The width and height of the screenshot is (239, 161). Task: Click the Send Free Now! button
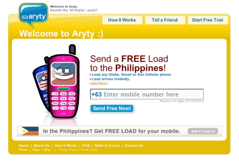click(112, 108)
